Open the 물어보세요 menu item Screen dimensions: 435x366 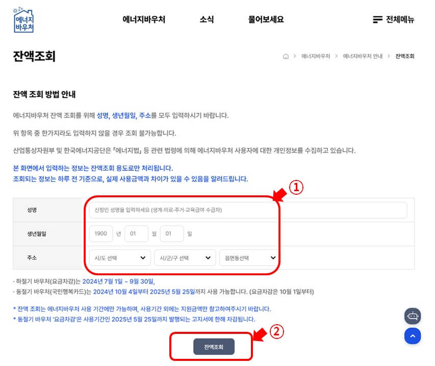click(x=265, y=19)
